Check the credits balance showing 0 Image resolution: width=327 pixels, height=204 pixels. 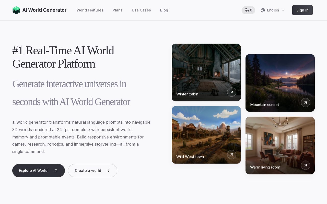(x=248, y=10)
